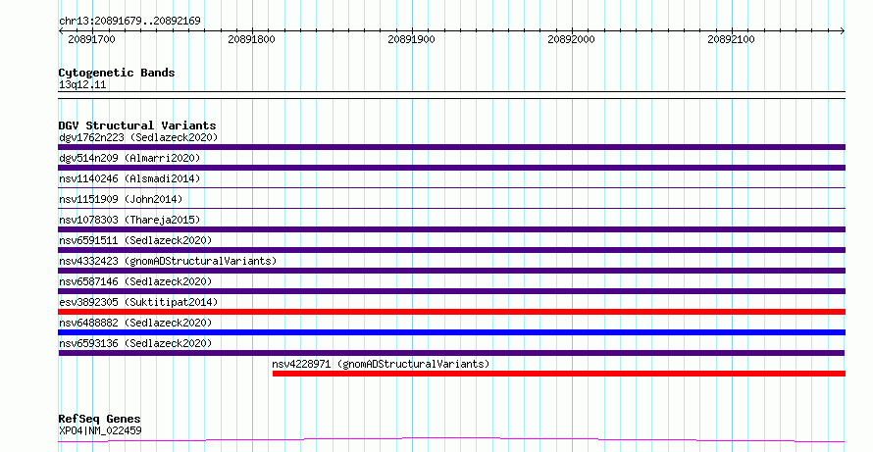Click the 20891700 ruler position label

tap(91, 39)
